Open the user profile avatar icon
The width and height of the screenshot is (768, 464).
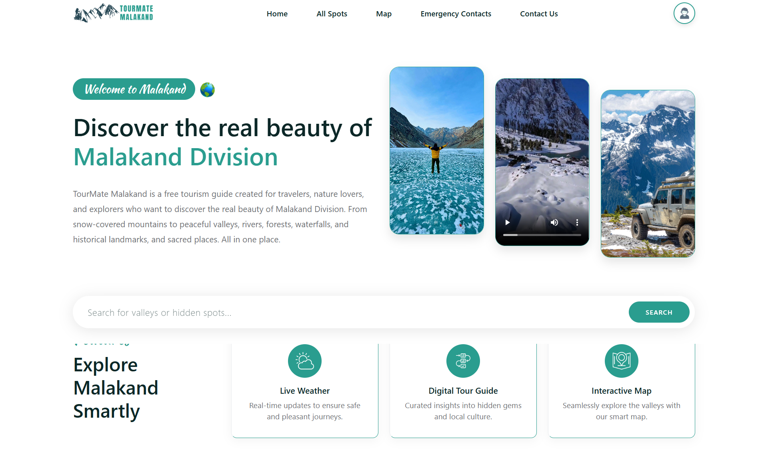click(684, 14)
